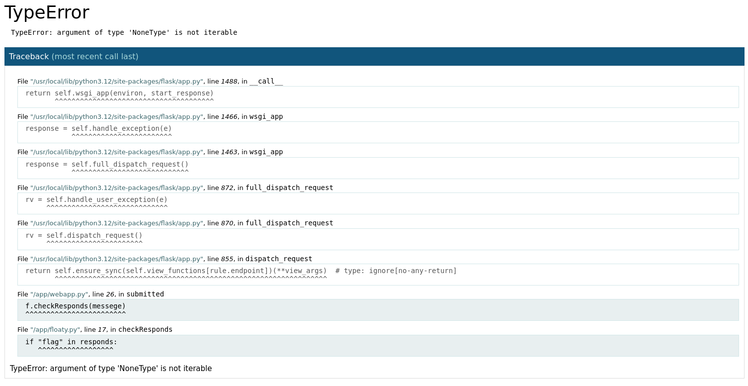Open the flask/app.py link at line 870

[x=116, y=223]
